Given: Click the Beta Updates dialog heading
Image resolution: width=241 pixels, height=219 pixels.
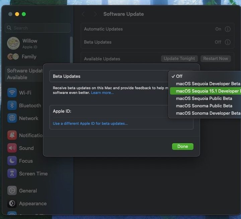Looking at the screenshot, I should tap(67, 76).
